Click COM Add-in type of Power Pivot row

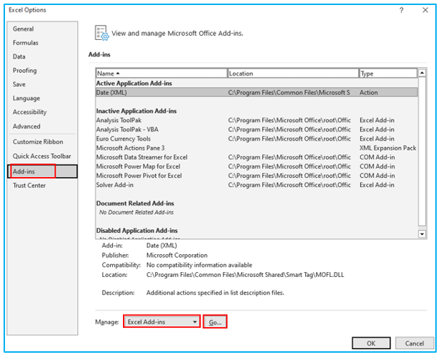click(x=377, y=176)
